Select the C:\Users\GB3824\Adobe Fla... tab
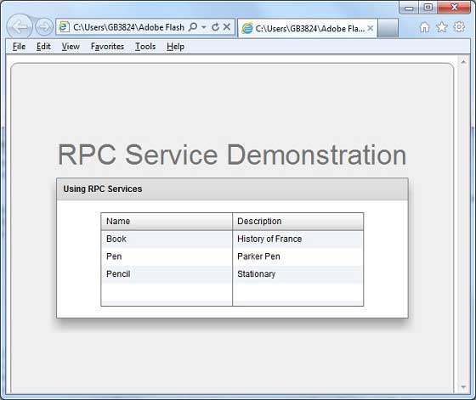 tap(308, 28)
